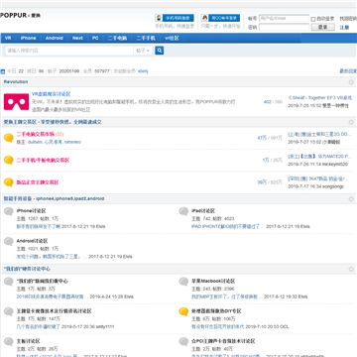357x357 pixels.
Task: Collapse the 爱换王牌交易区 category section
Action: pos(351,122)
